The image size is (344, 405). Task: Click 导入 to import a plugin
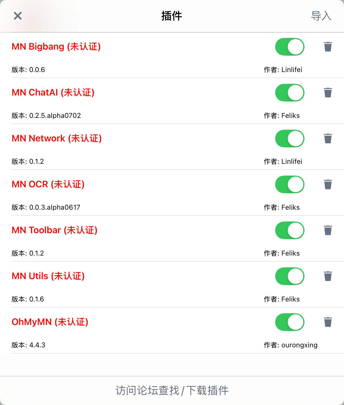click(321, 16)
